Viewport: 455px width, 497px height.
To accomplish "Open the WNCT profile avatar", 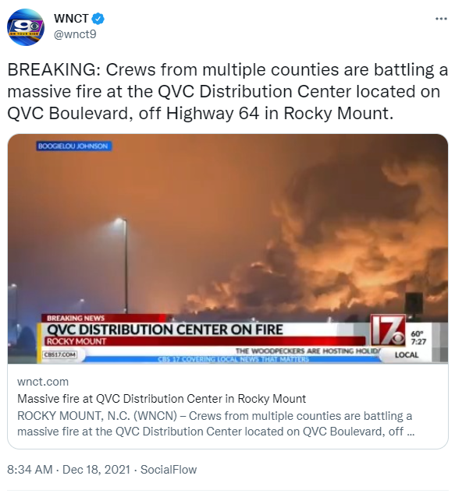I will pyautogui.click(x=26, y=27).
